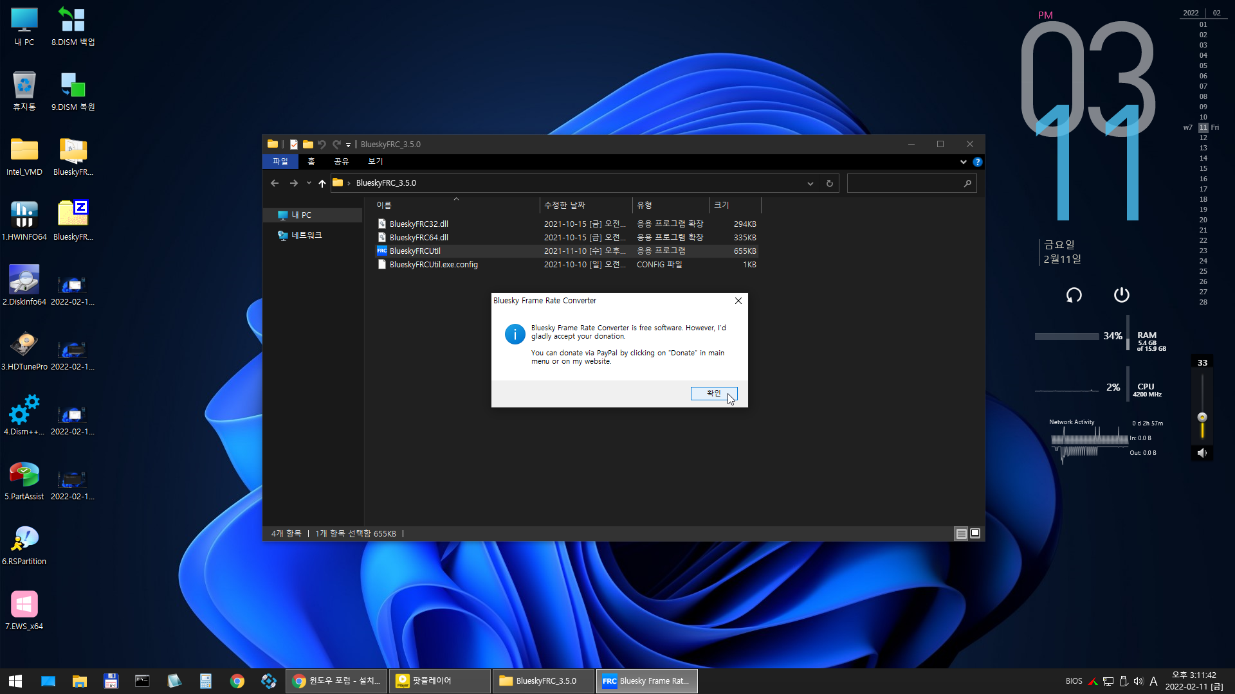Image resolution: width=1235 pixels, height=694 pixels.
Task: Open the 6.RSPartition desktop icon
Action: click(x=24, y=546)
